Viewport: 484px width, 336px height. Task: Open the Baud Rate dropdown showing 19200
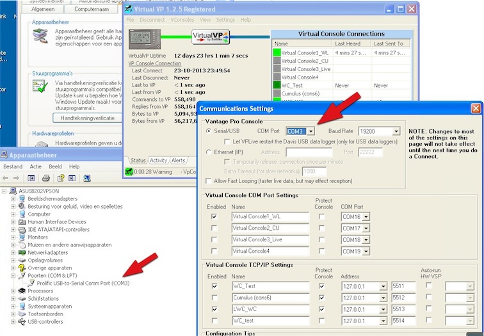396,131
